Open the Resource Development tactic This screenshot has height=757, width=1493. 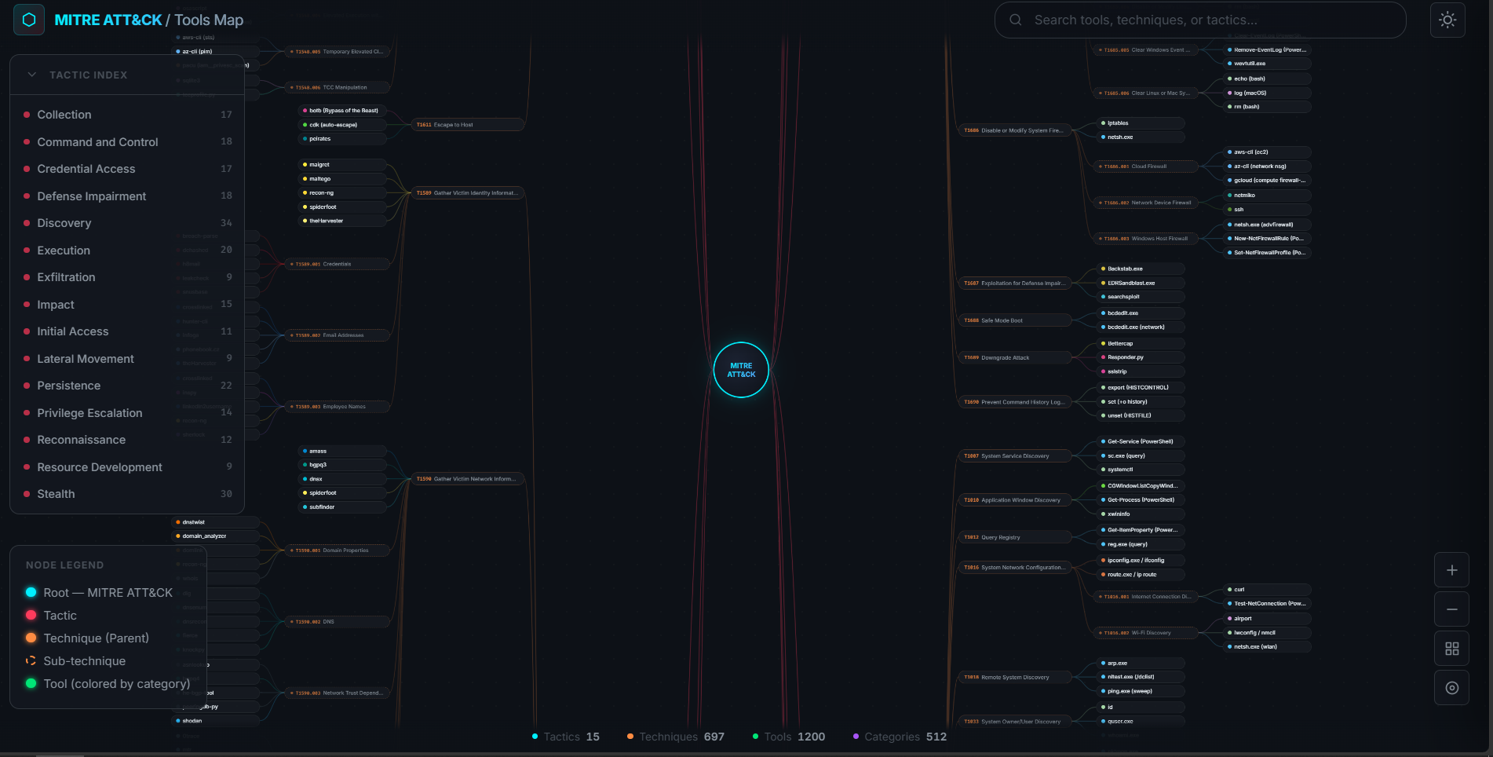127,467
